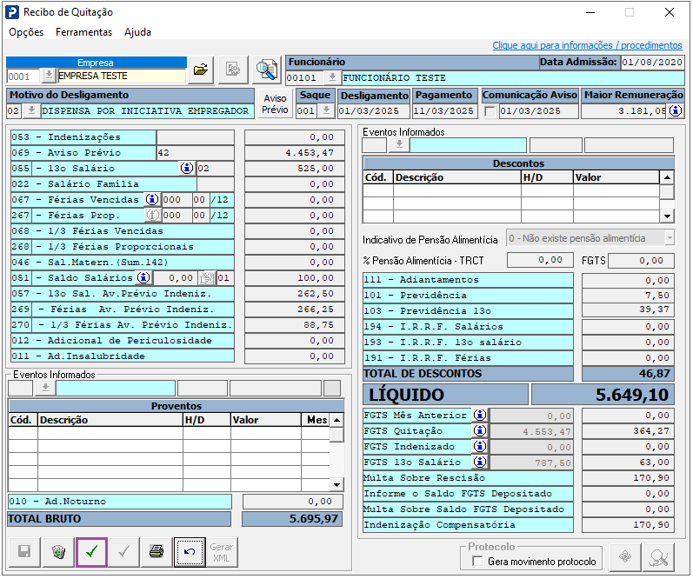Open the informações / procedimentos link

[587, 45]
